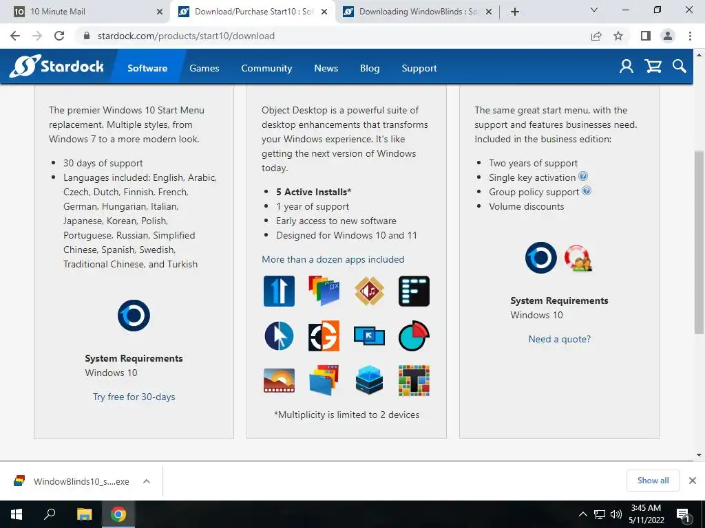This screenshot has height=528, width=705.
Task: Click Show all downloads button
Action: tap(653, 481)
